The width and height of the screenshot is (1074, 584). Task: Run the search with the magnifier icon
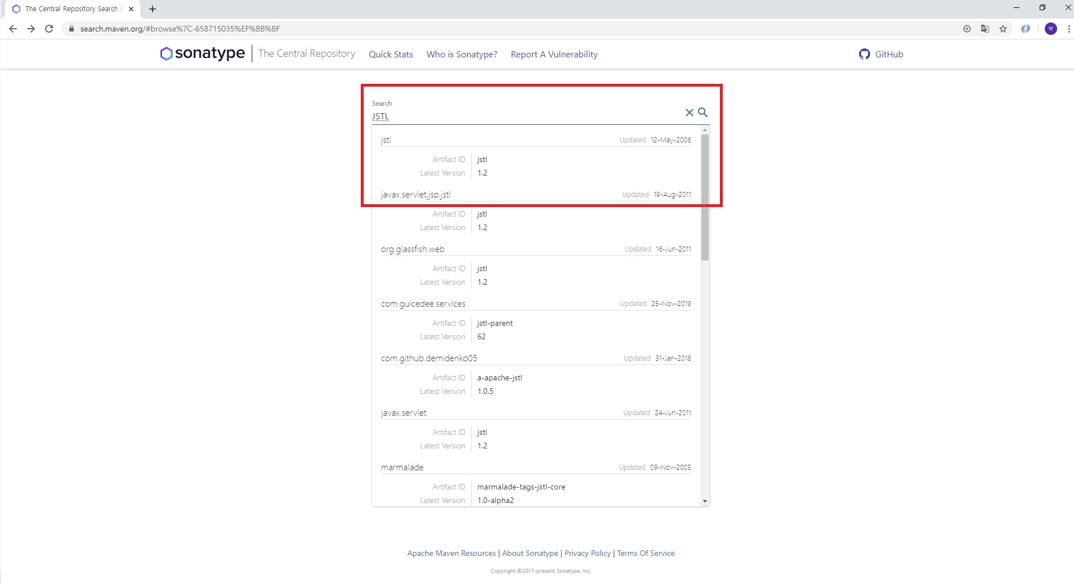click(x=703, y=113)
